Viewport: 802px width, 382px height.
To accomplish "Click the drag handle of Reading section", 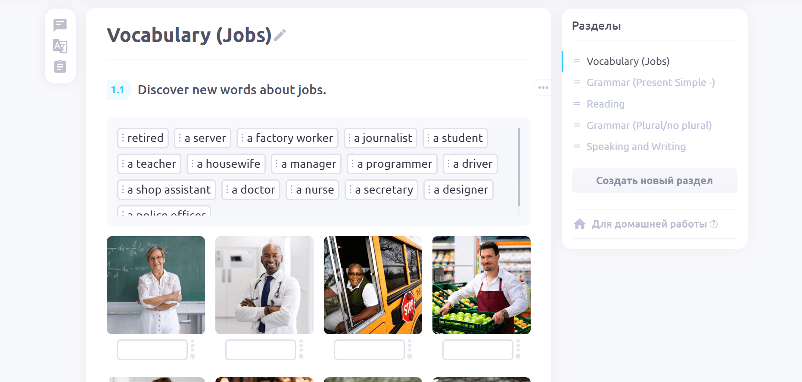I will (x=577, y=104).
